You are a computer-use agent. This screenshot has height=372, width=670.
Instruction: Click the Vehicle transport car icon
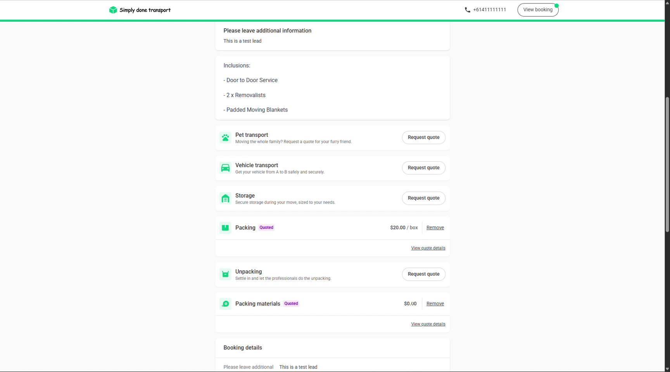(225, 168)
